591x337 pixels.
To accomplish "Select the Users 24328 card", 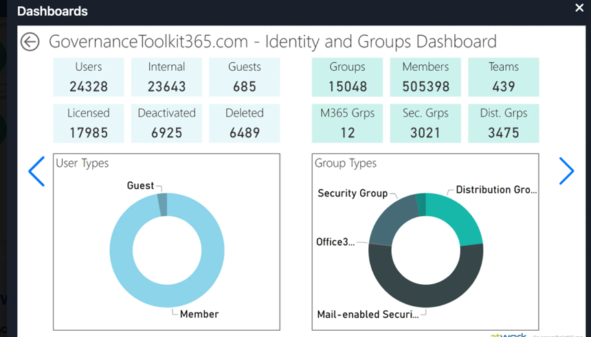I will click(x=89, y=77).
